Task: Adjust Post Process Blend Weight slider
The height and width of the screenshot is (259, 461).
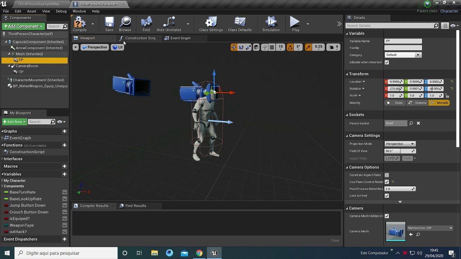Action: pyautogui.click(x=400, y=189)
